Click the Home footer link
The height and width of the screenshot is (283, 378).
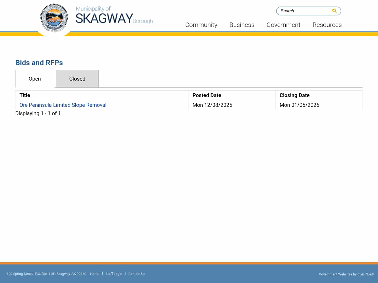[95, 274]
